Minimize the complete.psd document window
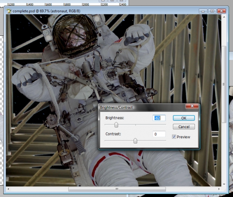This screenshot has width=233, height=197. click(203, 11)
